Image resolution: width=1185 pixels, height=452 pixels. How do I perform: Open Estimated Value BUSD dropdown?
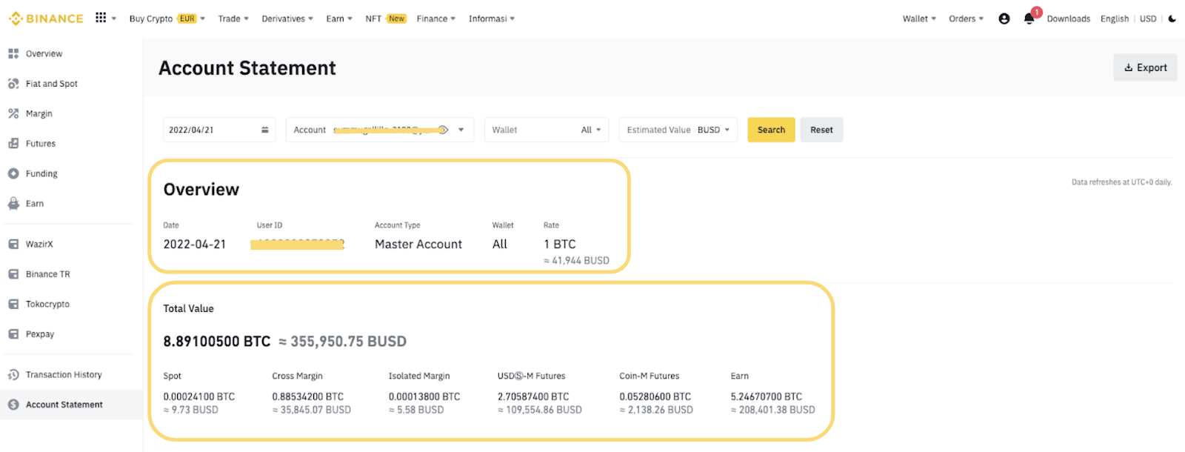pyautogui.click(x=713, y=130)
